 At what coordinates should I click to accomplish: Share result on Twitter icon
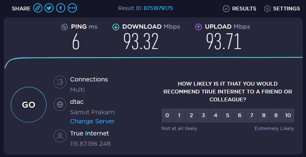[49, 8]
